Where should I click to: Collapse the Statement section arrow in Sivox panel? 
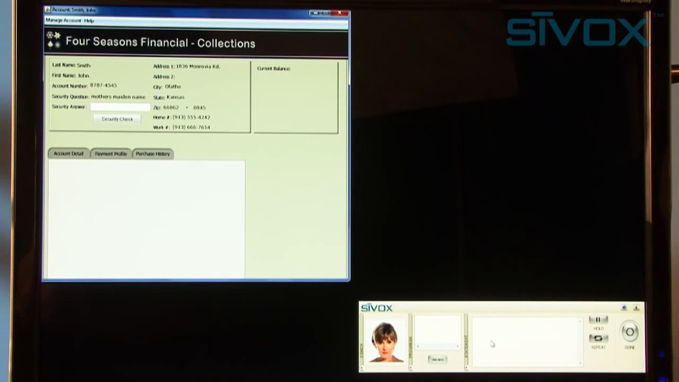click(x=467, y=367)
